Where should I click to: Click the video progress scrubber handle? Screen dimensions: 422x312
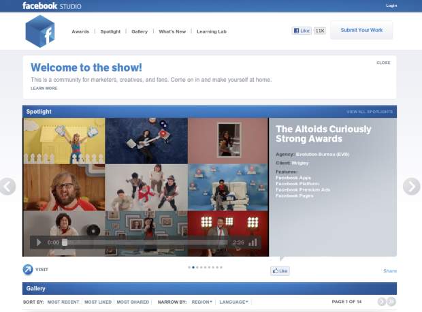[x=65, y=243]
